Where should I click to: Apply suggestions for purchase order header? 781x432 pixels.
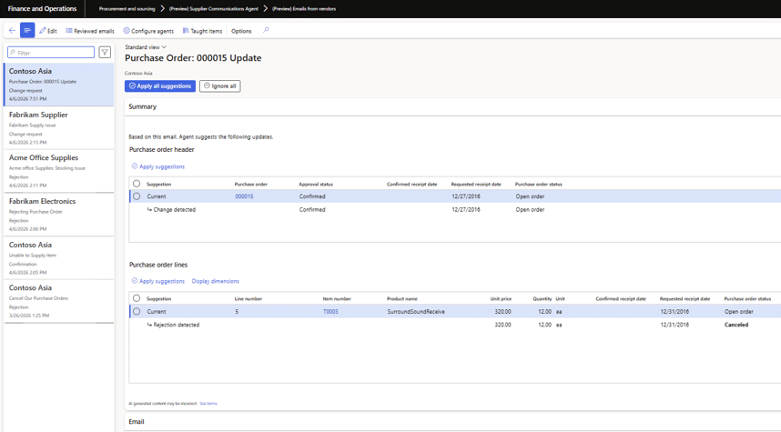[157, 166]
